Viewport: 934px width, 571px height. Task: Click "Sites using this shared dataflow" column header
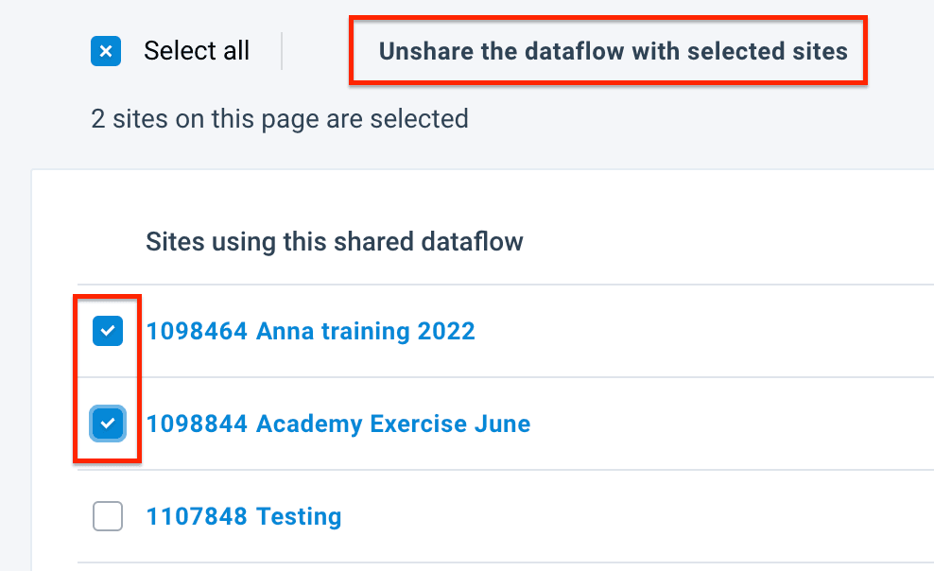pos(334,242)
